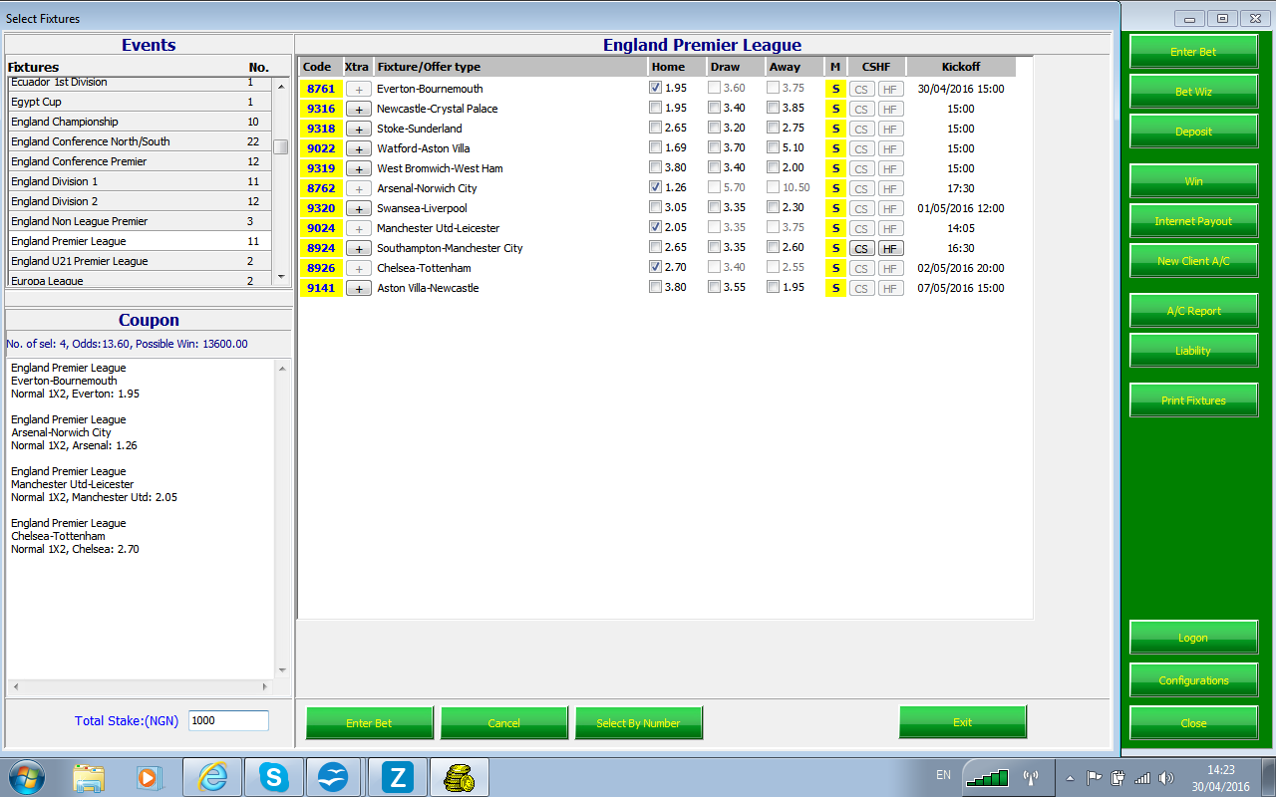Screen dimensions: 1276x797
Task: Open File Explorer from taskbar
Action: tap(88, 777)
